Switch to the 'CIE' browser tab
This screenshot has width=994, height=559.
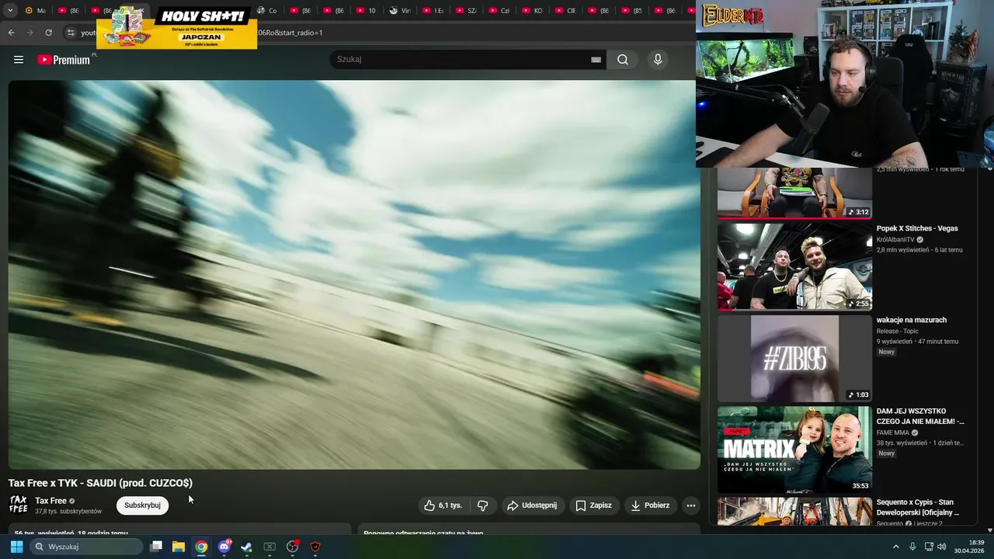pos(565,11)
